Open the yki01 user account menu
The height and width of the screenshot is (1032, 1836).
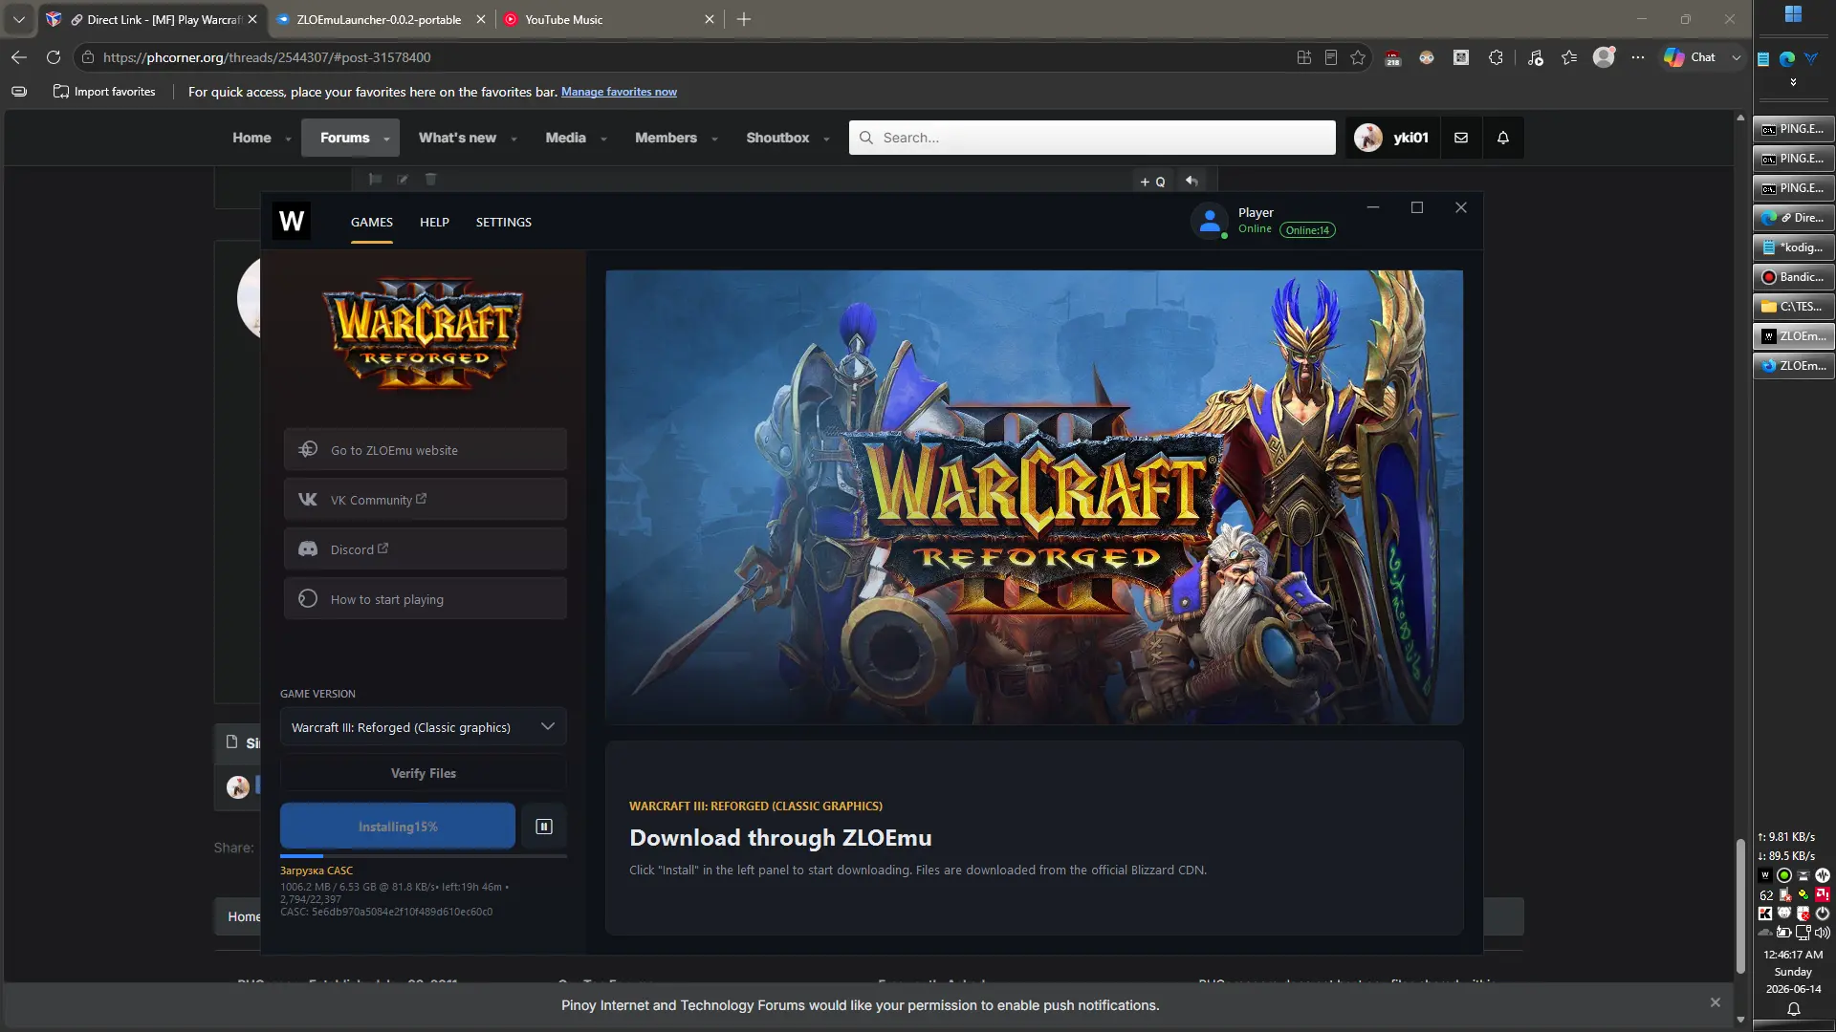click(1392, 138)
